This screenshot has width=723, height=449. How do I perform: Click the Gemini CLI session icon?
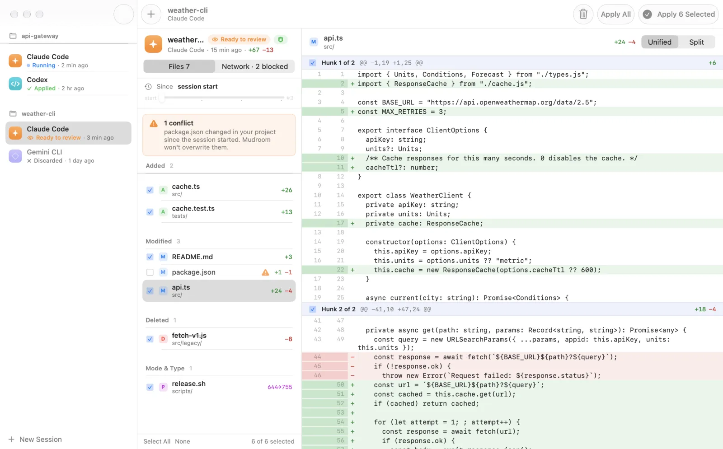click(x=15, y=156)
